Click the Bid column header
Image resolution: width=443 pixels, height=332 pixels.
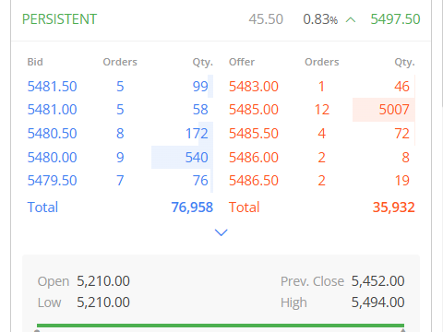click(35, 62)
